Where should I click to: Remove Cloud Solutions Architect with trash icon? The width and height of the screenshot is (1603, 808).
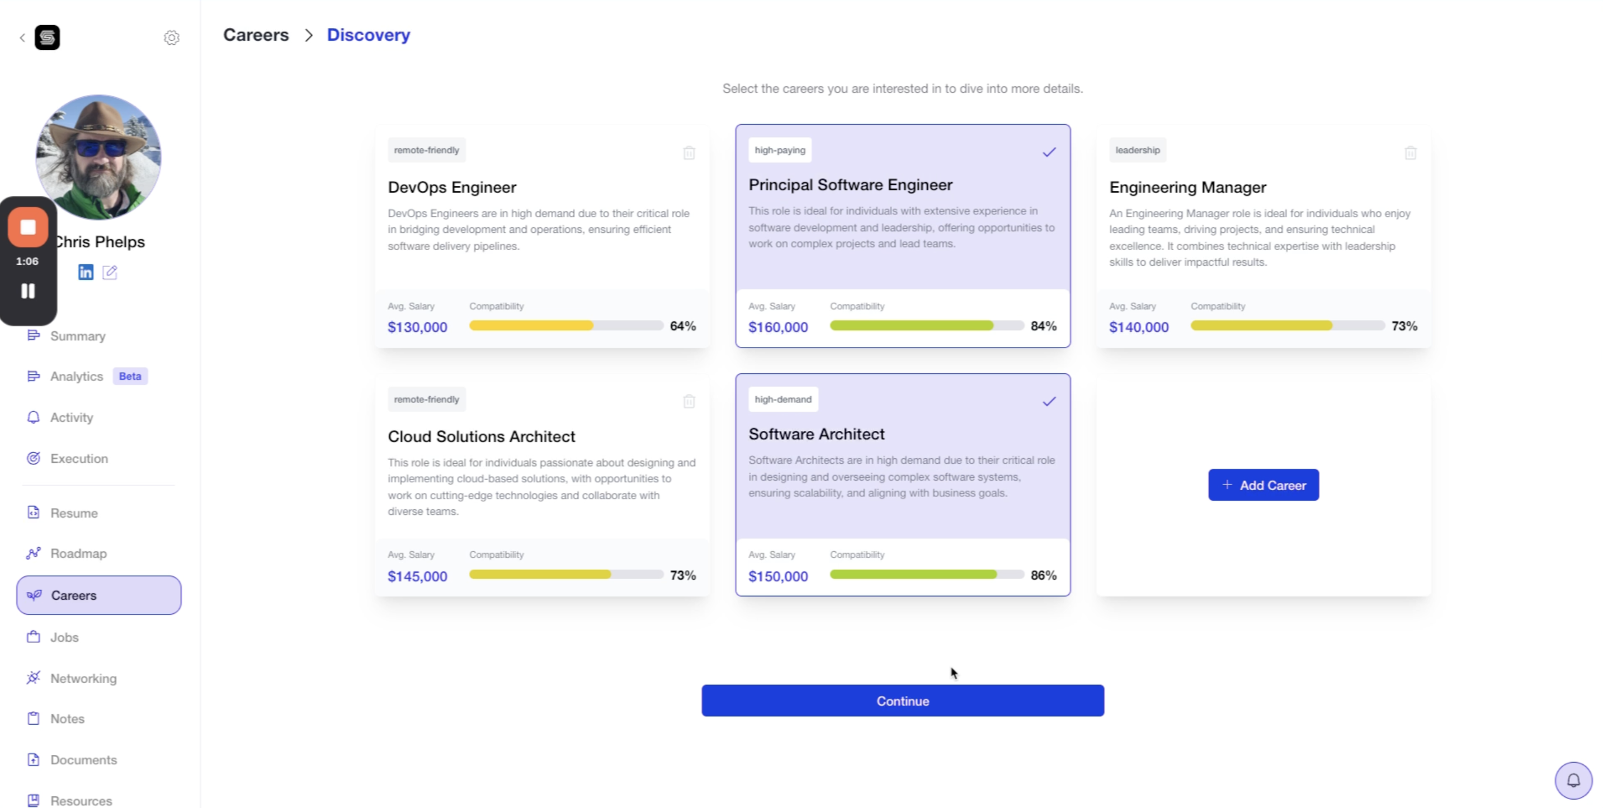[x=689, y=402]
